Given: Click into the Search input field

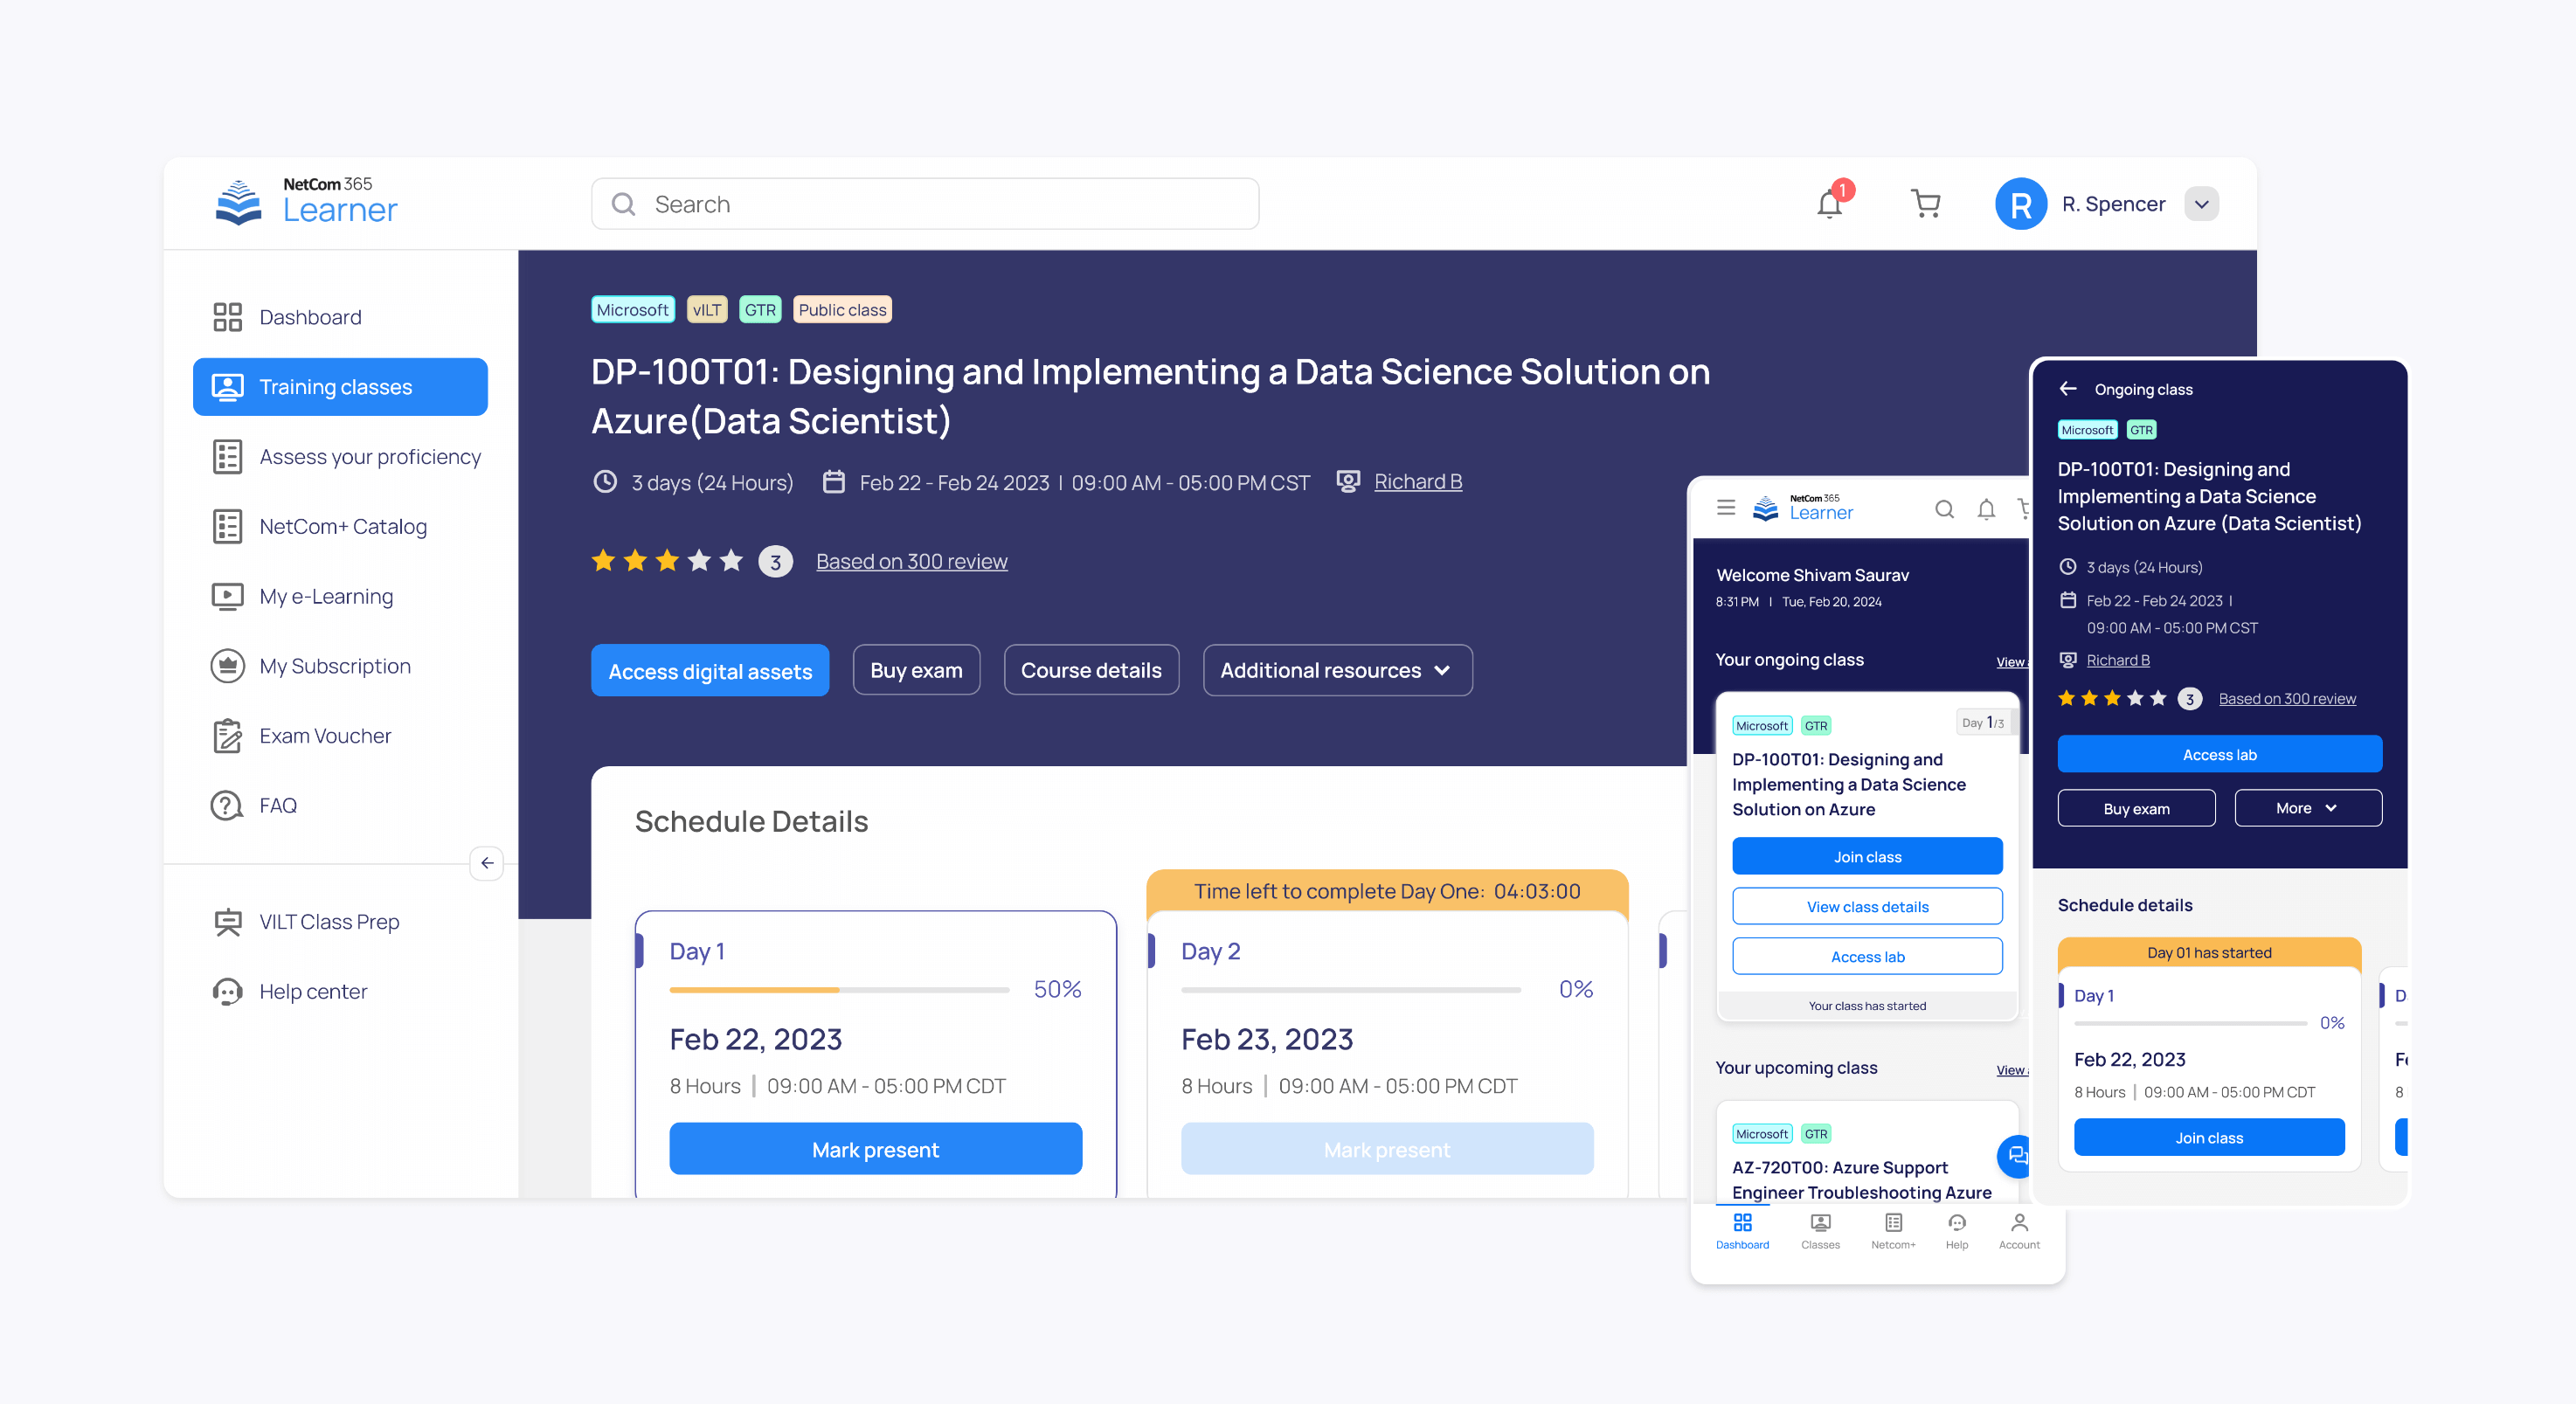Looking at the screenshot, I should [x=925, y=204].
